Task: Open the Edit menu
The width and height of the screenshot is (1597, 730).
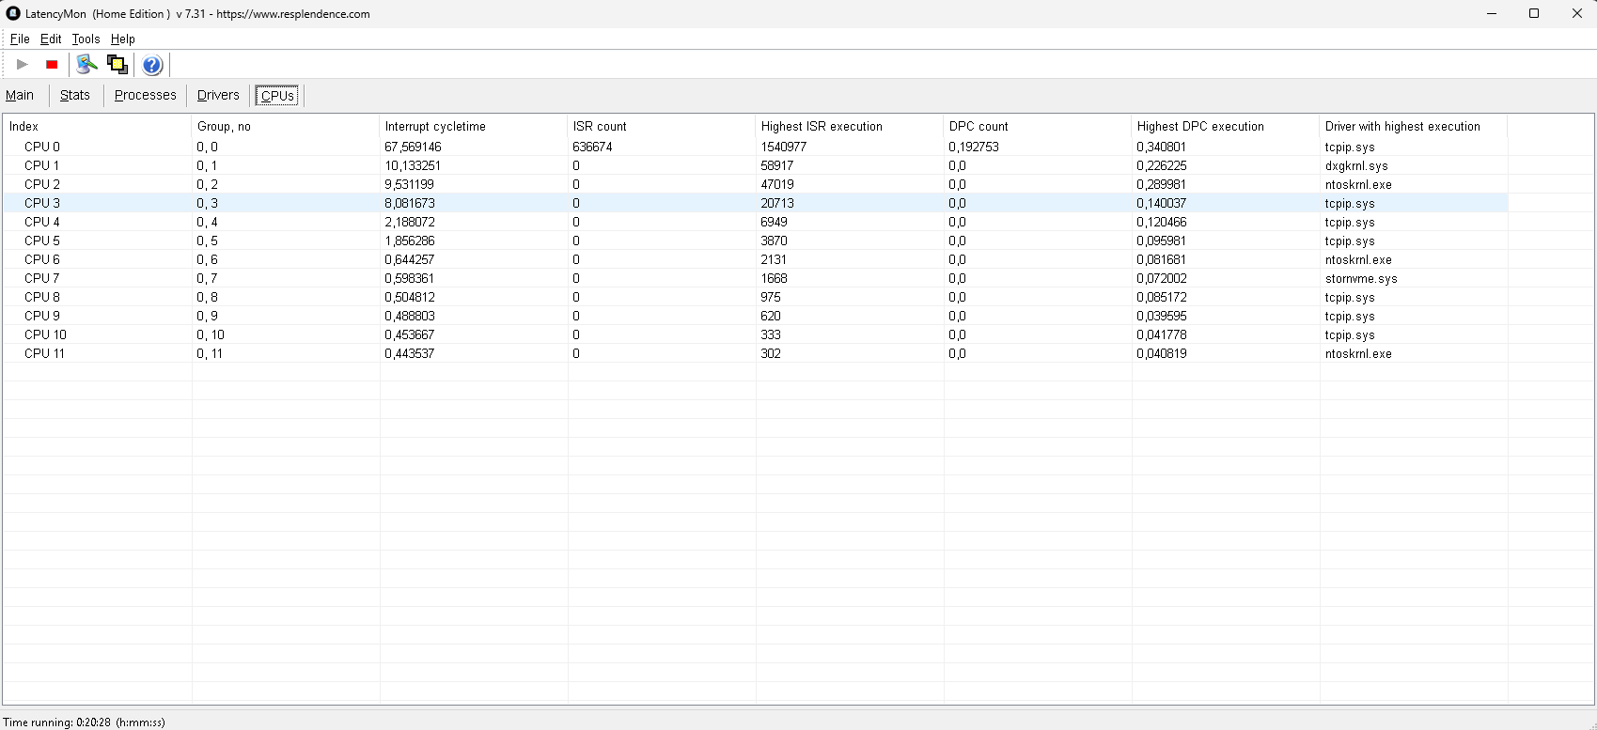Action: coord(51,39)
